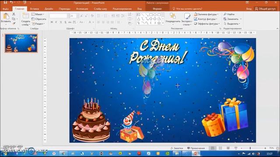Image resolution: width=280 pixels, height=157 pixels.
Task: Toggle italic formatting К
Action: [x=56, y=22]
